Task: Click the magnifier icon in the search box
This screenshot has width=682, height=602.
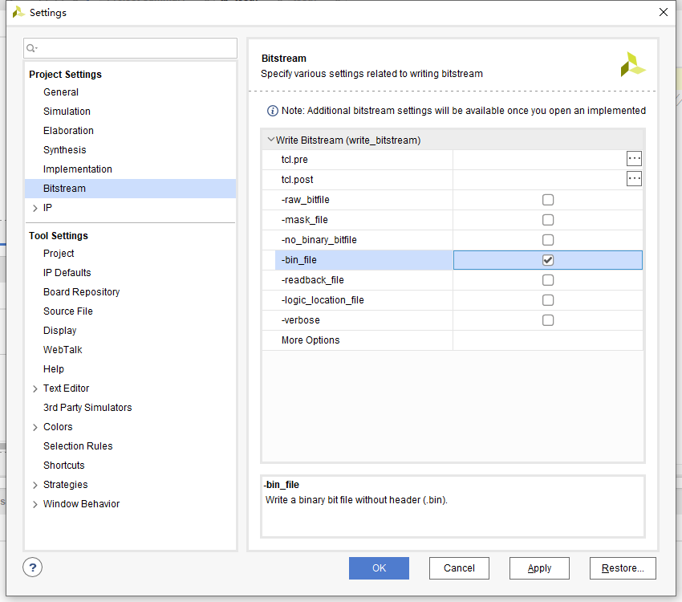Action: pos(32,48)
